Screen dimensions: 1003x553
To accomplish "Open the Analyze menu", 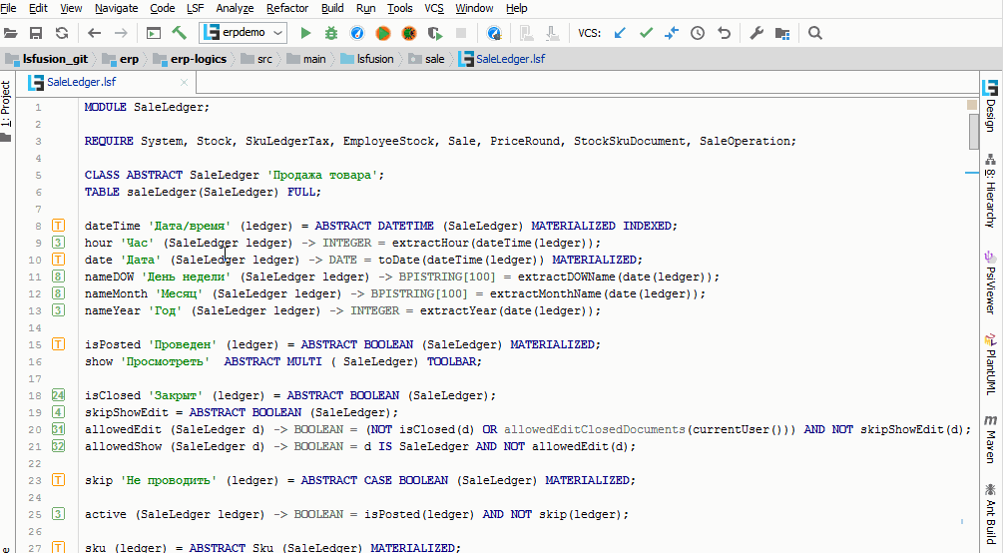I will point(235,8).
